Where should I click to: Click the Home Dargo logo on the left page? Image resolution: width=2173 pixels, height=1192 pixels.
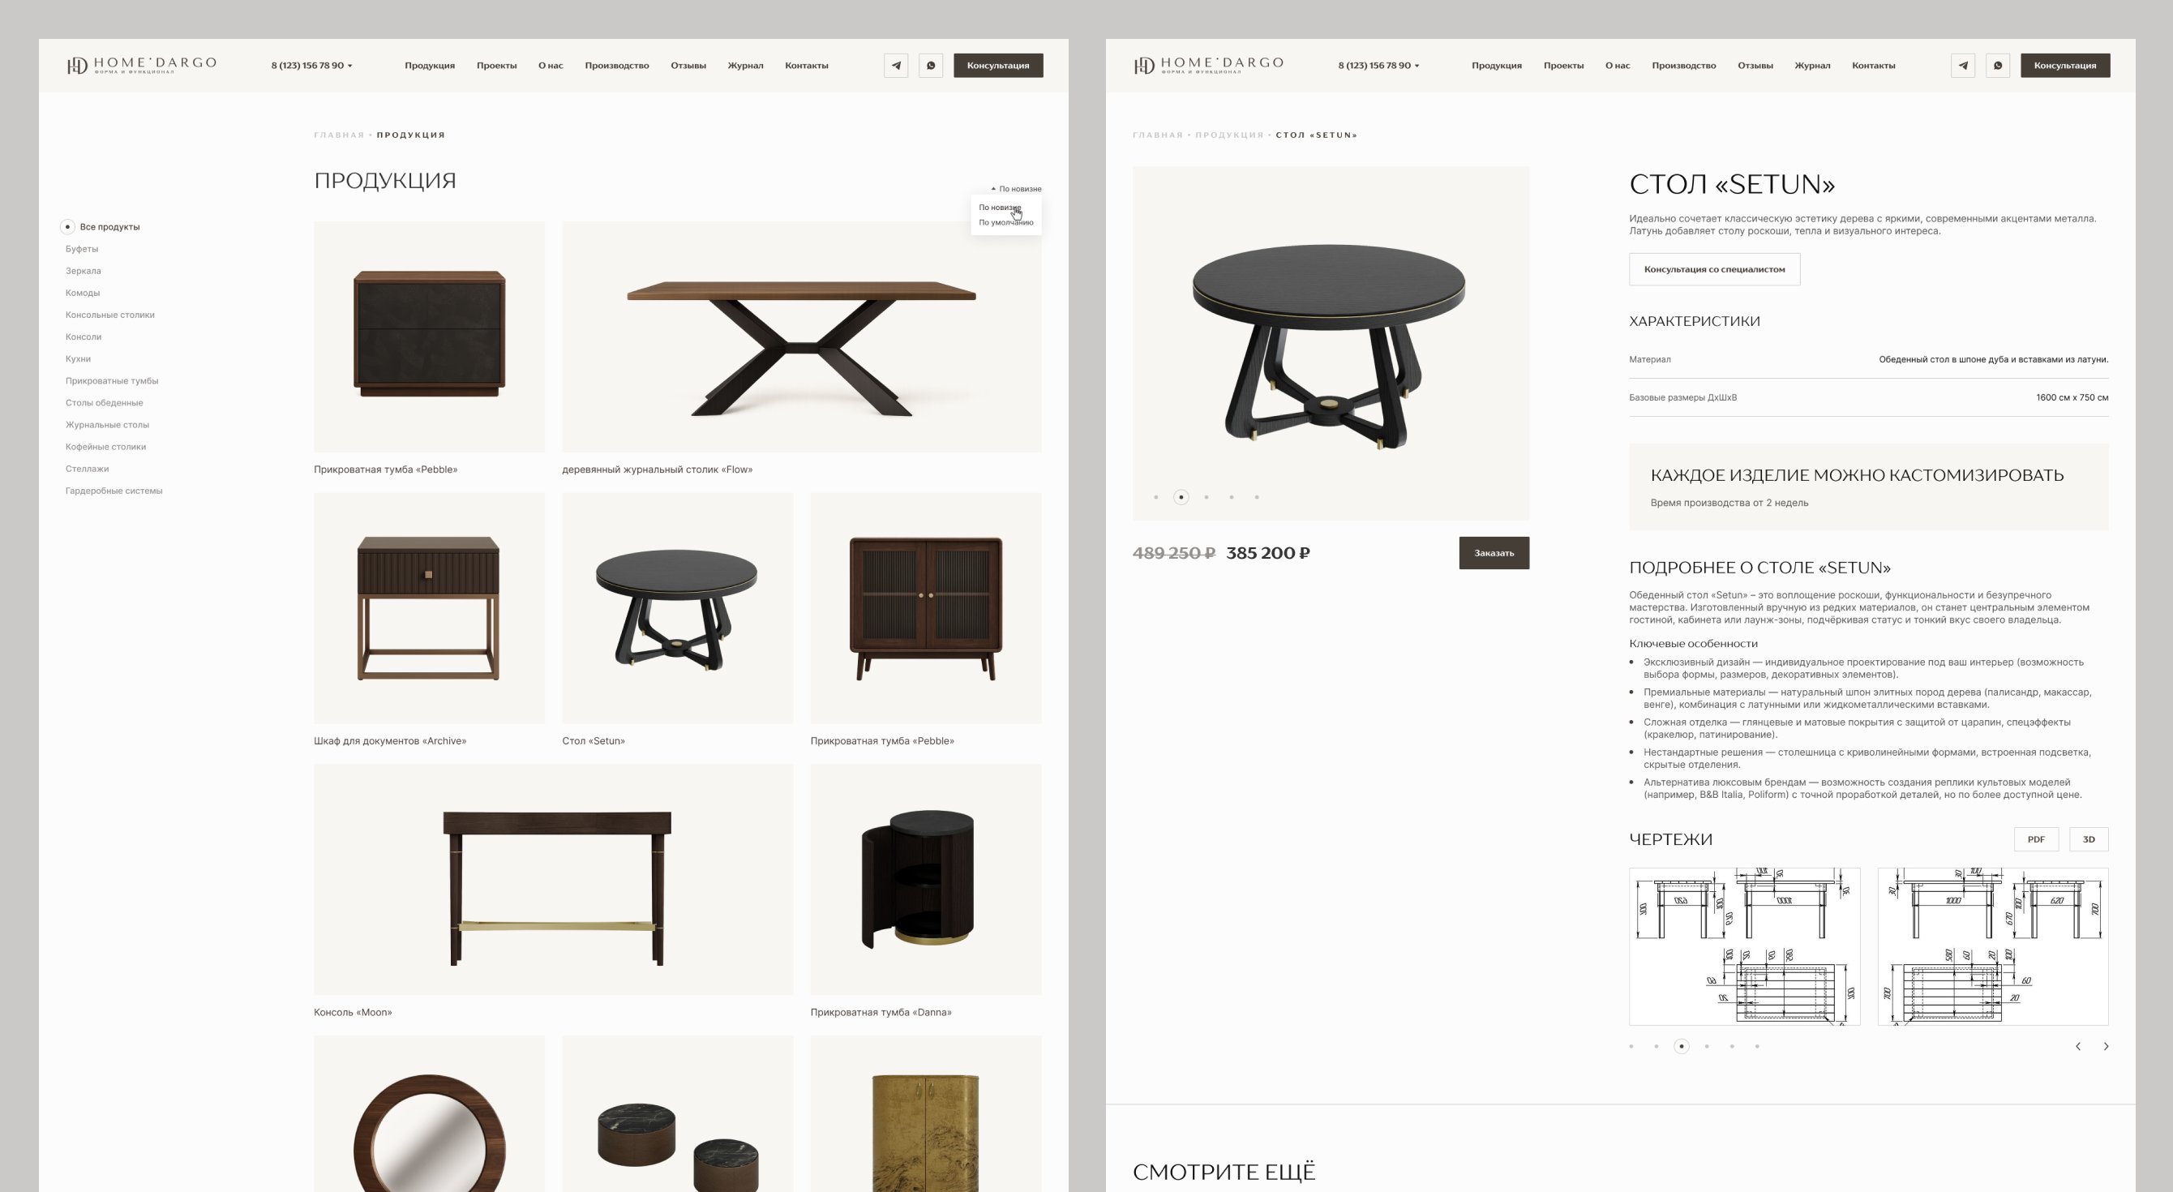point(142,65)
